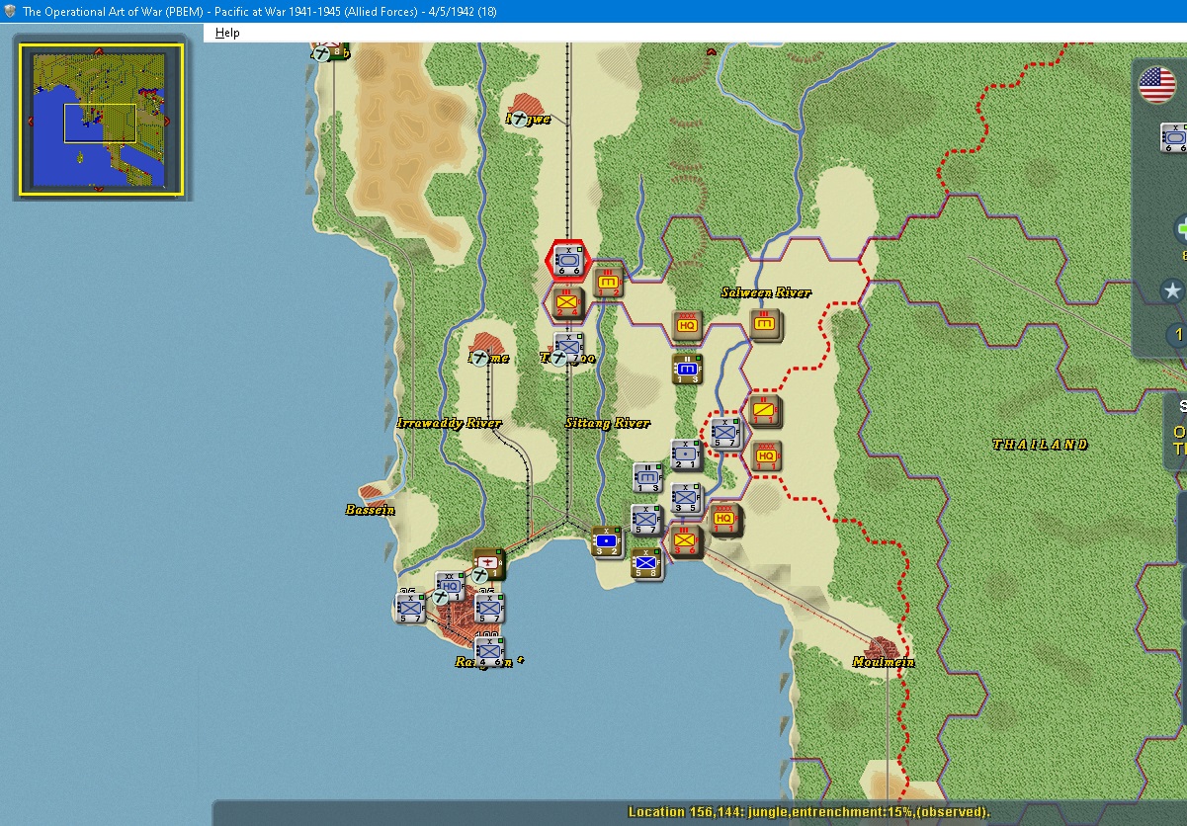
Task: Click the 'THAILAND' map label
Action: pos(1041,445)
